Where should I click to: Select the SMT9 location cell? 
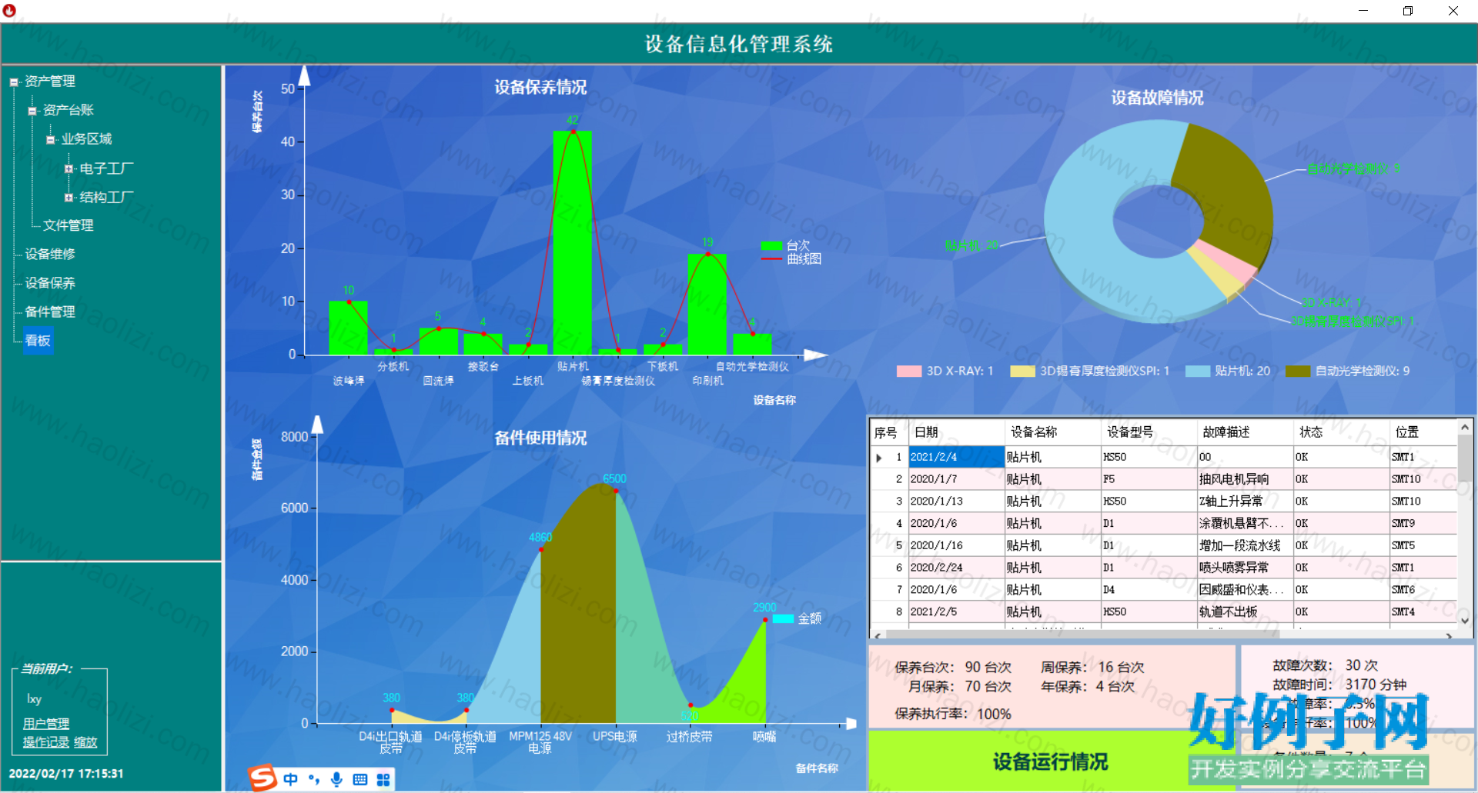pos(1423,524)
